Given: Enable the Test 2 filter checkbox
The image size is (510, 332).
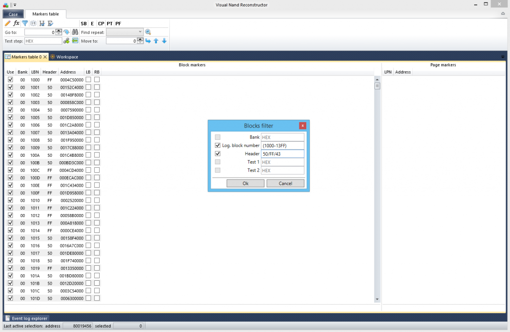Looking at the screenshot, I should point(218,170).
